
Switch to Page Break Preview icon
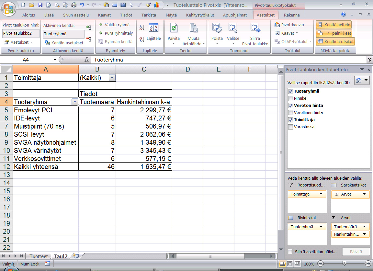297,264
